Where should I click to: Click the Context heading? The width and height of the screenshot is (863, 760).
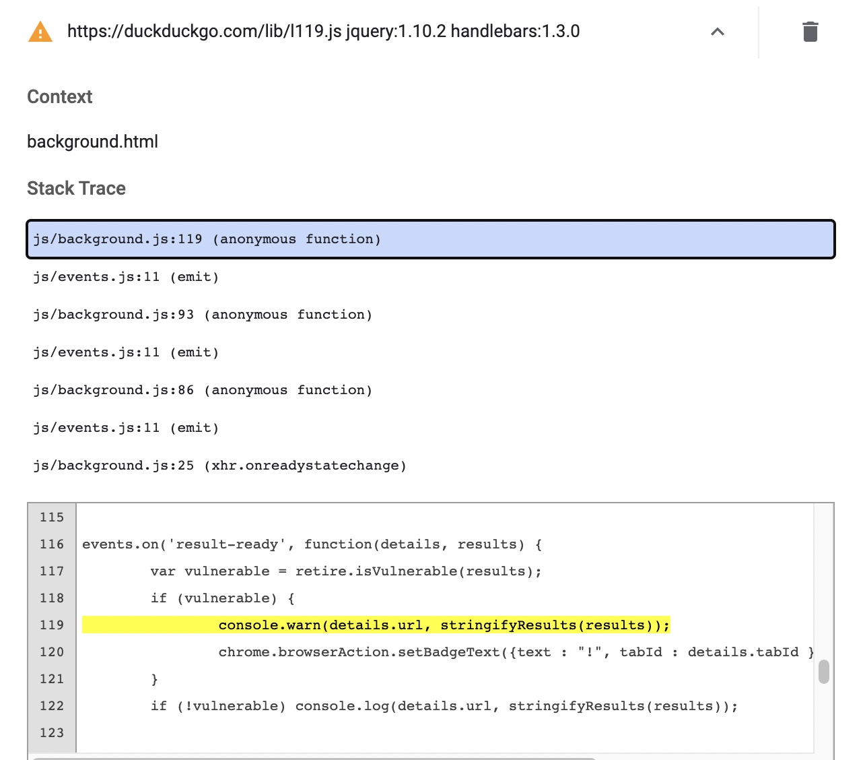[59, 96]
